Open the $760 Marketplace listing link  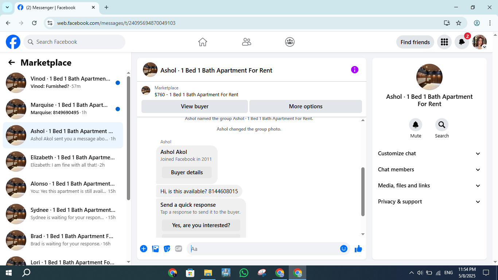[x=196, y=95]
